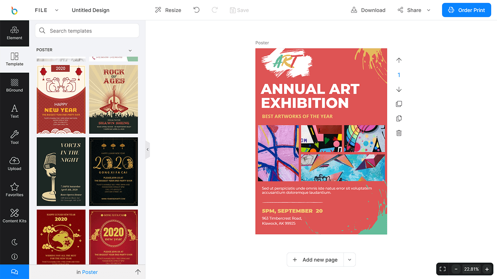
Task: Open the chat support icon
Action: pyautogui.click(x=15, y=272)
